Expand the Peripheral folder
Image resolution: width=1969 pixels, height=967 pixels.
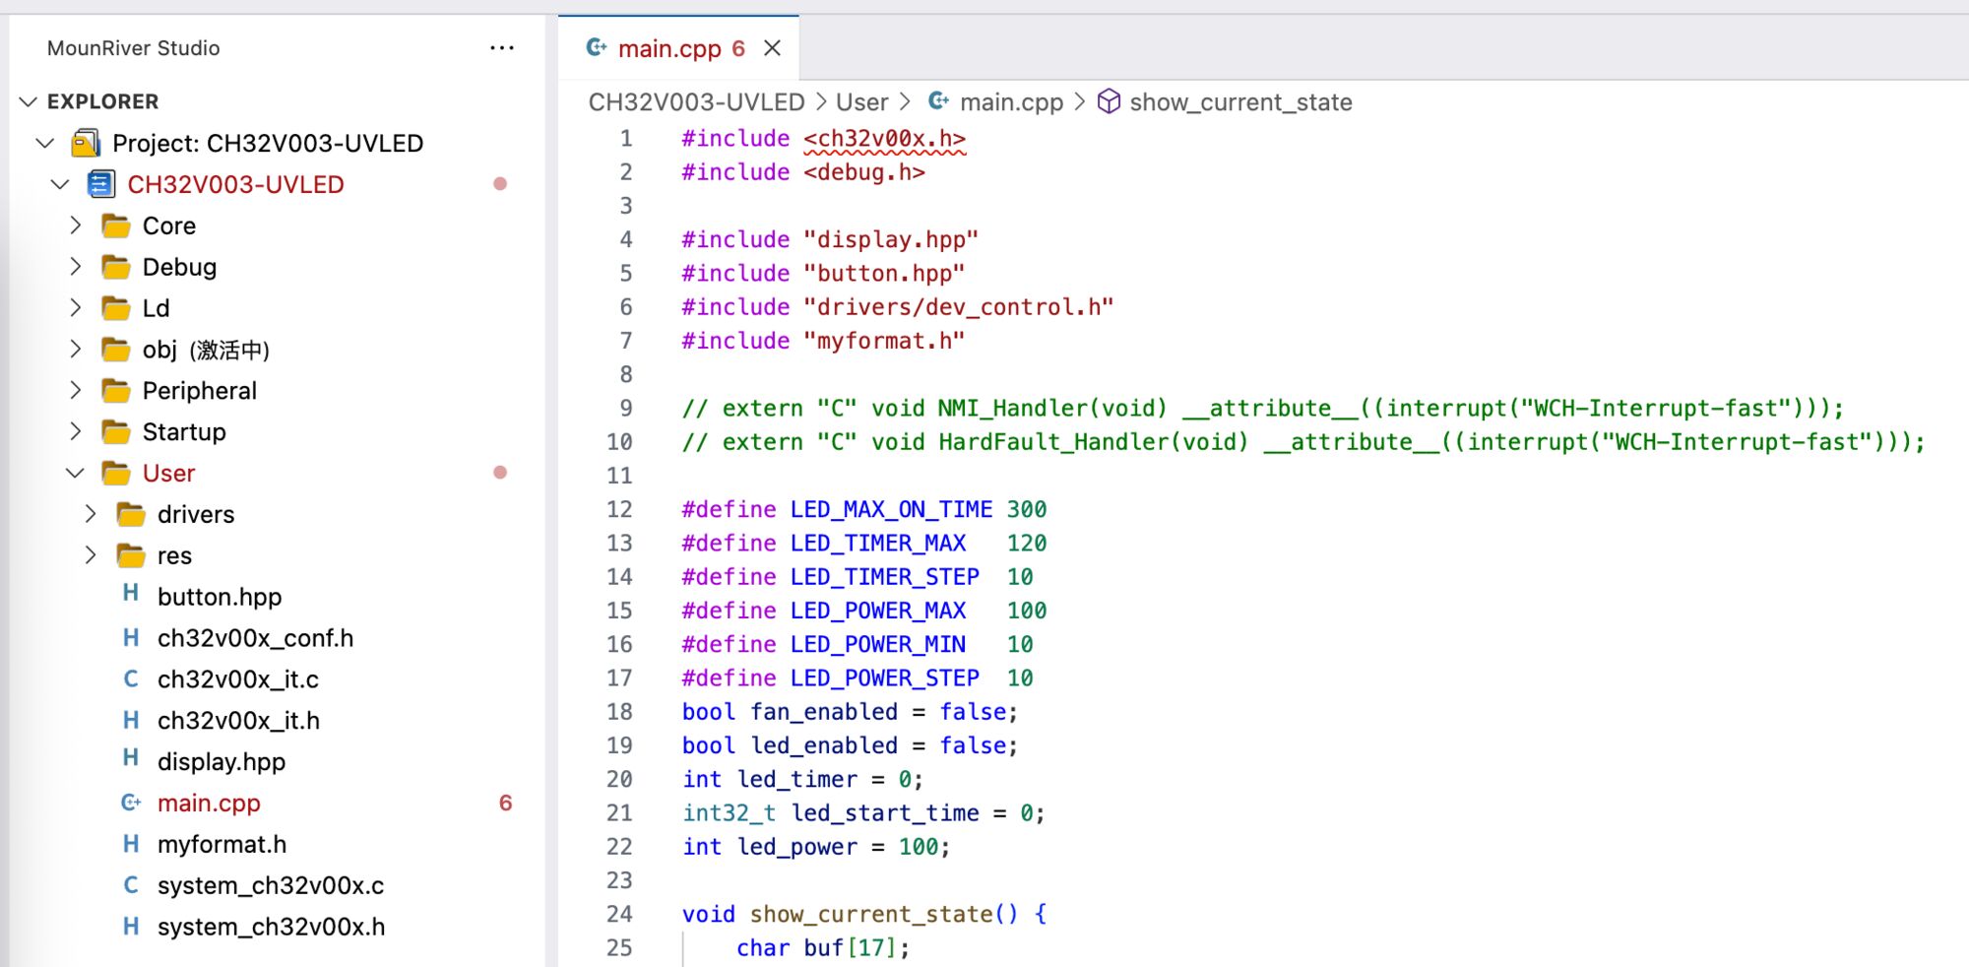[x=76, y=391]
